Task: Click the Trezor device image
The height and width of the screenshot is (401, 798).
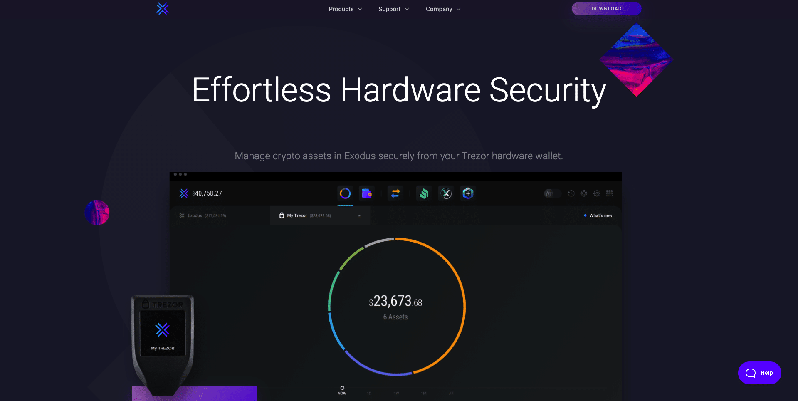Action: (x=163, y=345)
